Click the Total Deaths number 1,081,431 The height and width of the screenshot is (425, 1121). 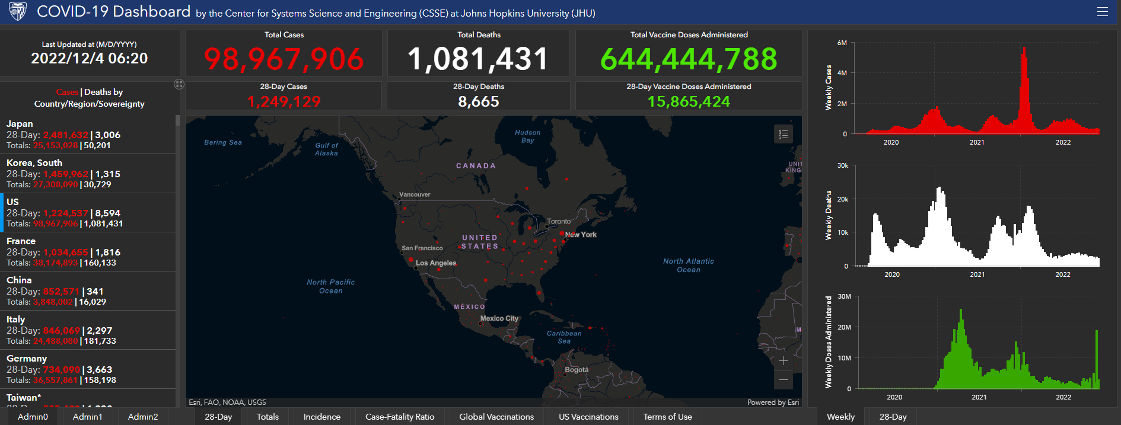[x=478, y=59]
